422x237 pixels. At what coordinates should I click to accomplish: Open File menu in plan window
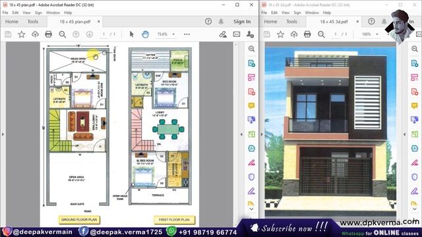[5, 13]
